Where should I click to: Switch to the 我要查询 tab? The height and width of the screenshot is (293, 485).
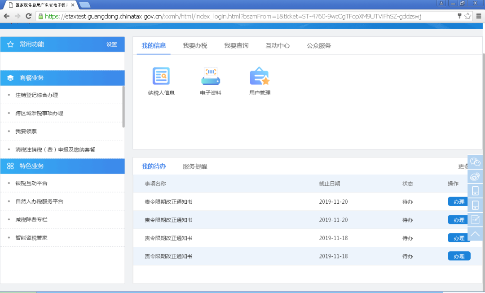point(236,46)
